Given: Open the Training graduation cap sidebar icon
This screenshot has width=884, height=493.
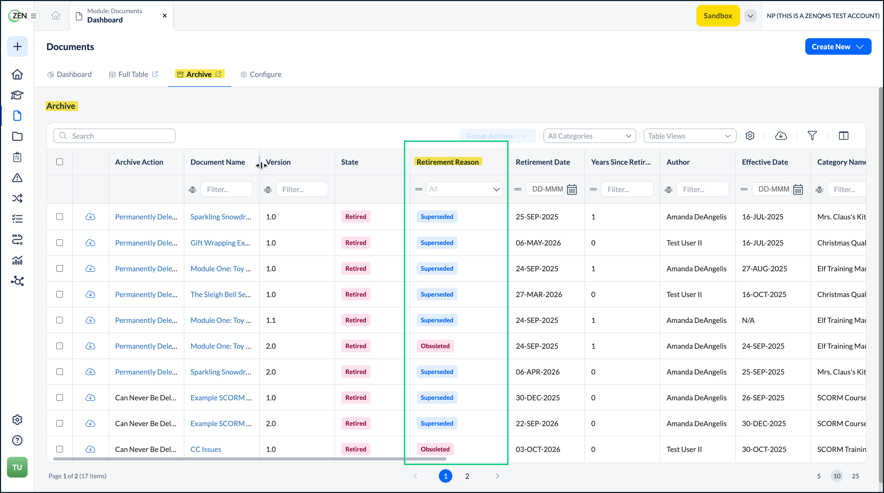Looking at the screenshot, I should (x=17, y=95).
